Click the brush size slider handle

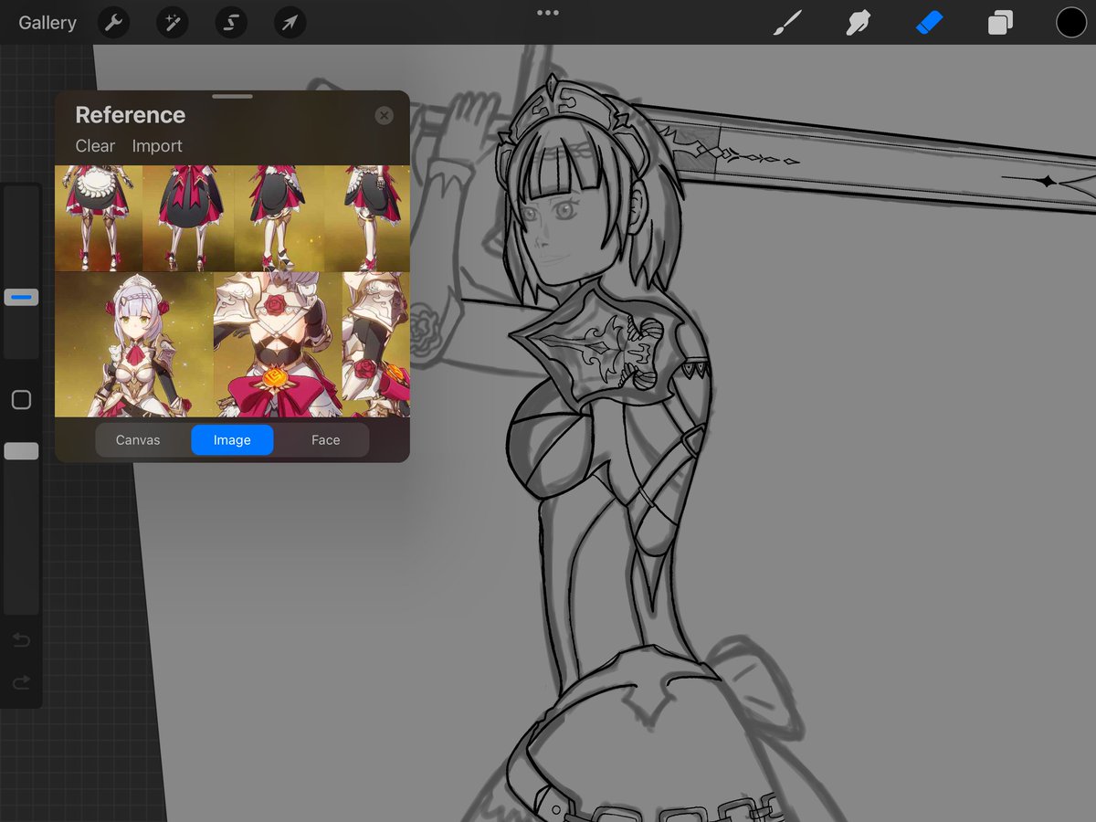pyautogui.click(x=21, y=297)
